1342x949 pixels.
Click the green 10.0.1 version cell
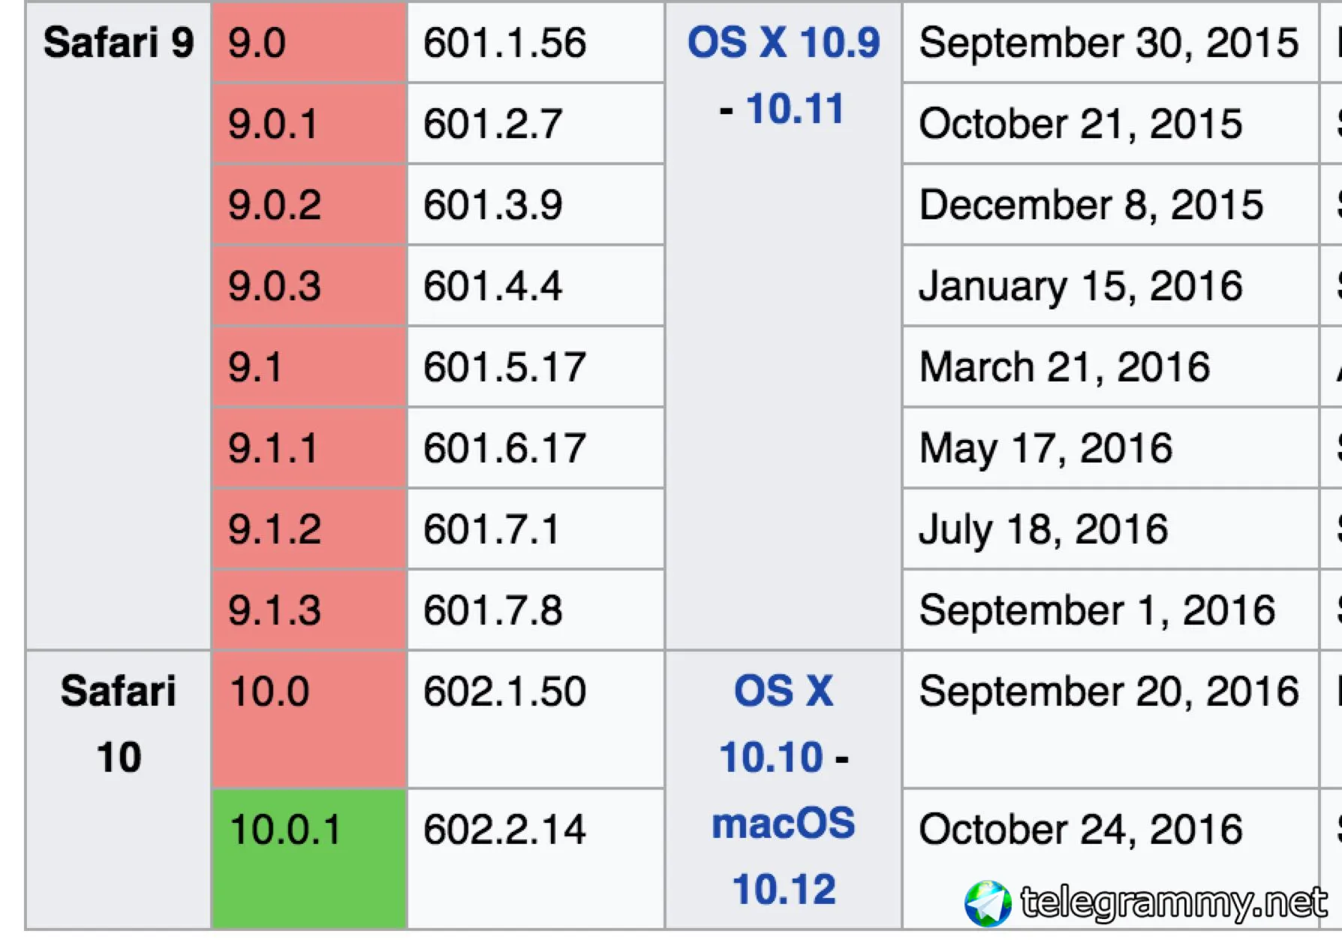click(308, 857)
